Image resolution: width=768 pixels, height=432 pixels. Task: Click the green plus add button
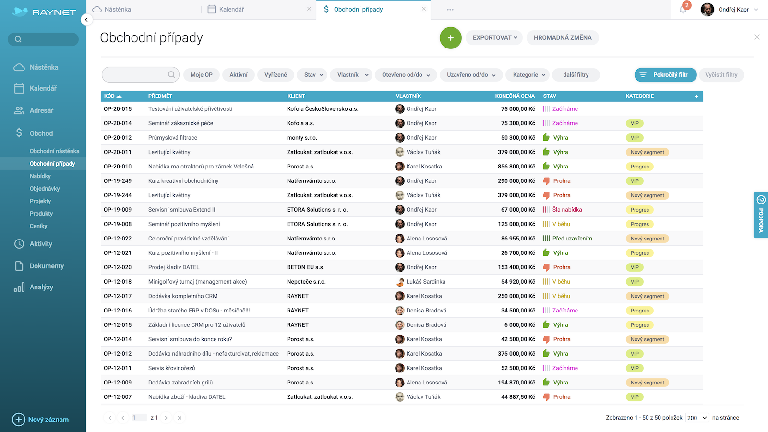(x=450, y=38)
